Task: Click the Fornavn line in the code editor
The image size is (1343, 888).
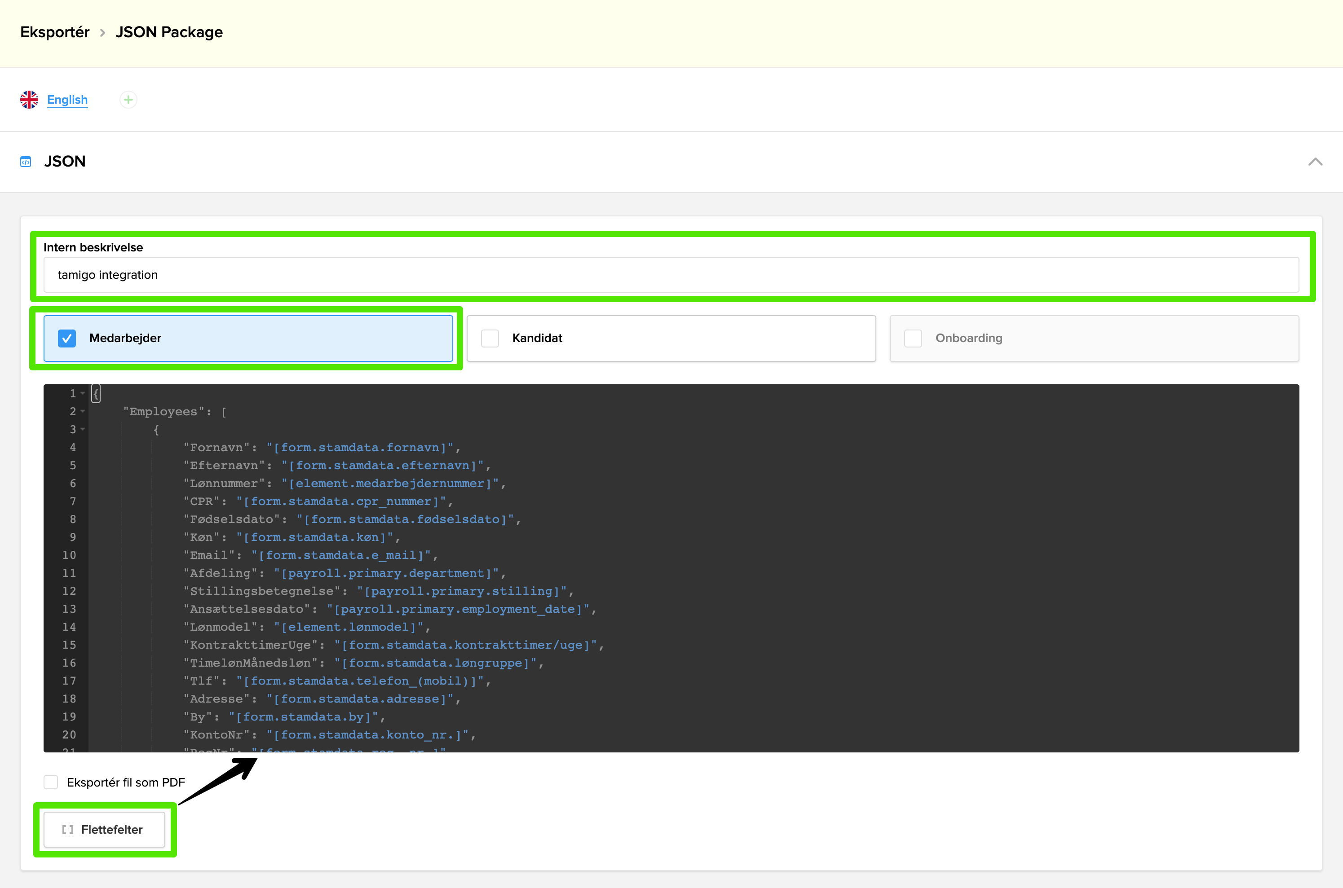Action: [321, 448]
